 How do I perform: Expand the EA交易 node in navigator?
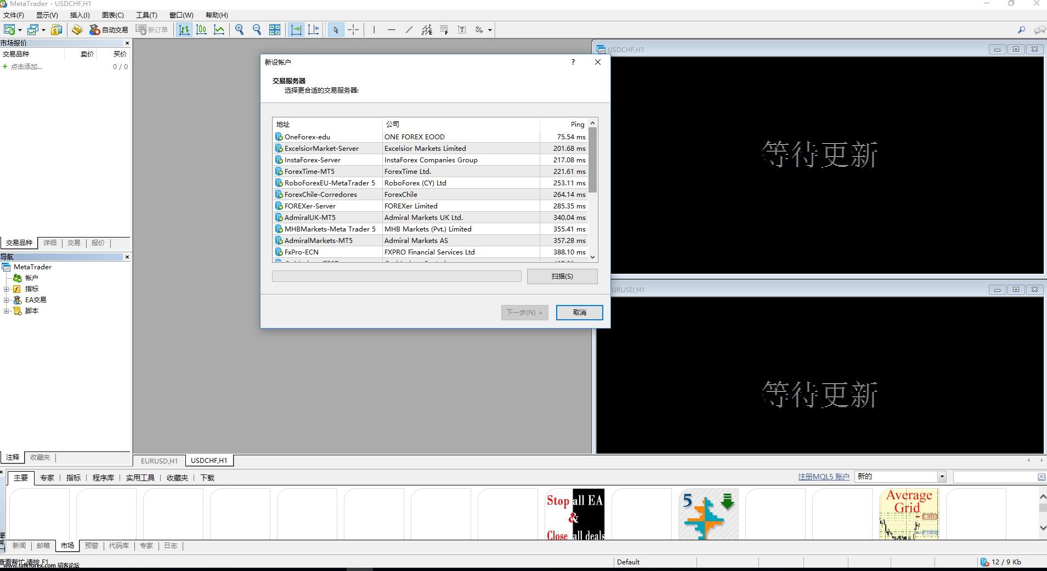coord(7,300)
